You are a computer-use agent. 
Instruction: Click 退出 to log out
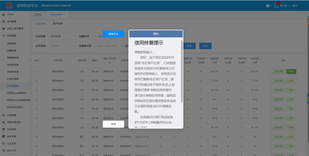295,6
